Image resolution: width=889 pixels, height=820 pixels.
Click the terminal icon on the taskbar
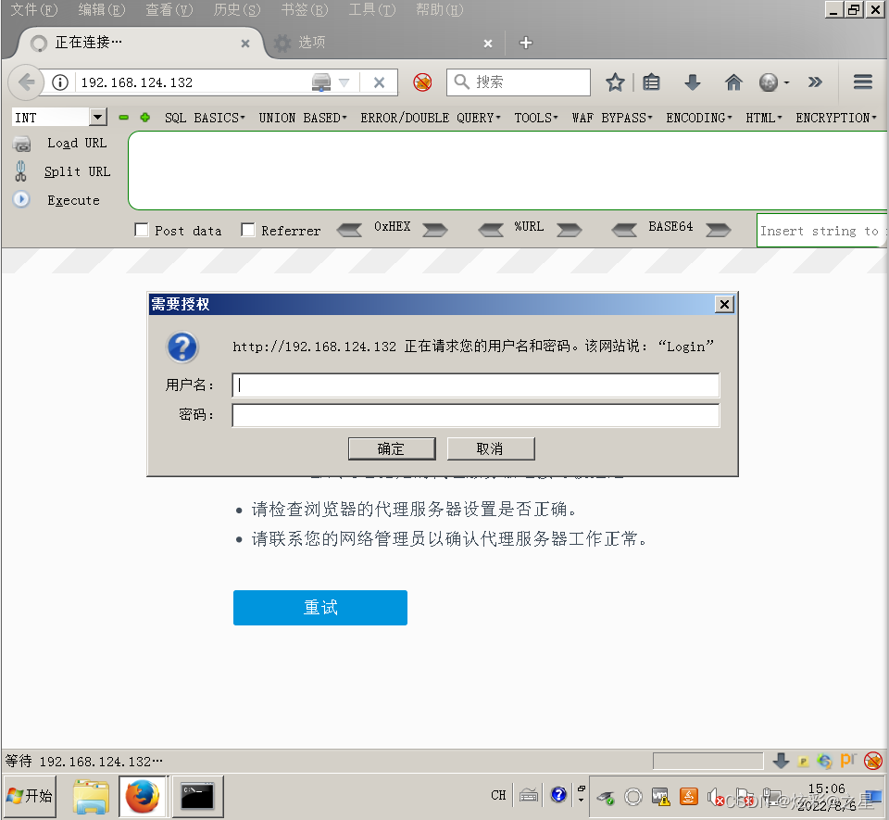197,795
